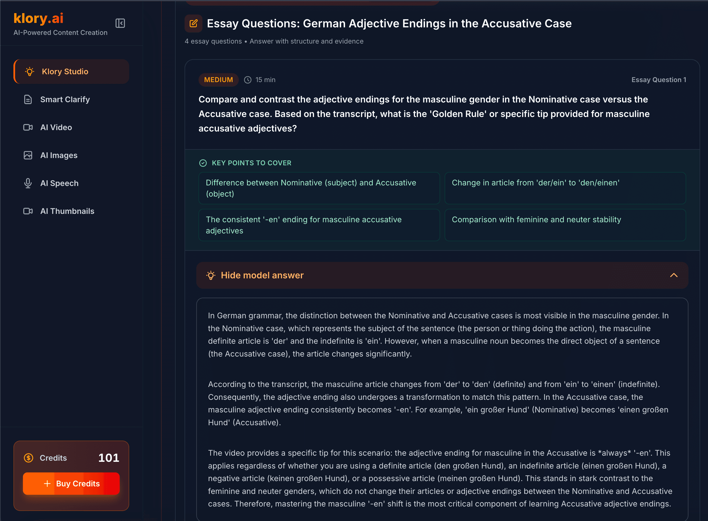Click the edit pencil icon beside the essay title
This screenshot has width=708, height=521.
tap(193, 23)
